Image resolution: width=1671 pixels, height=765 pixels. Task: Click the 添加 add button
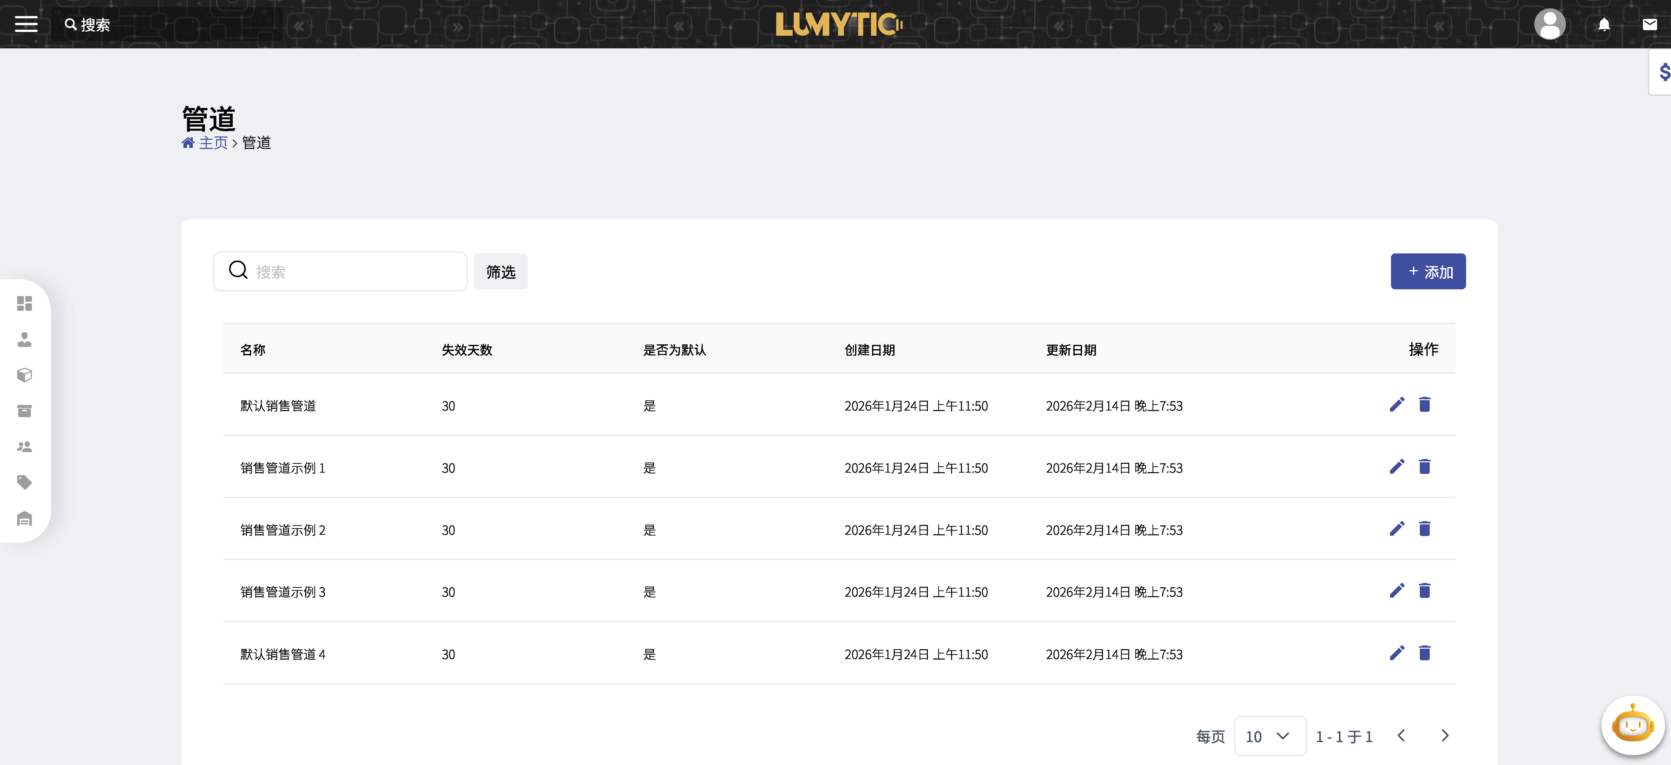(x=1428, y=271)
